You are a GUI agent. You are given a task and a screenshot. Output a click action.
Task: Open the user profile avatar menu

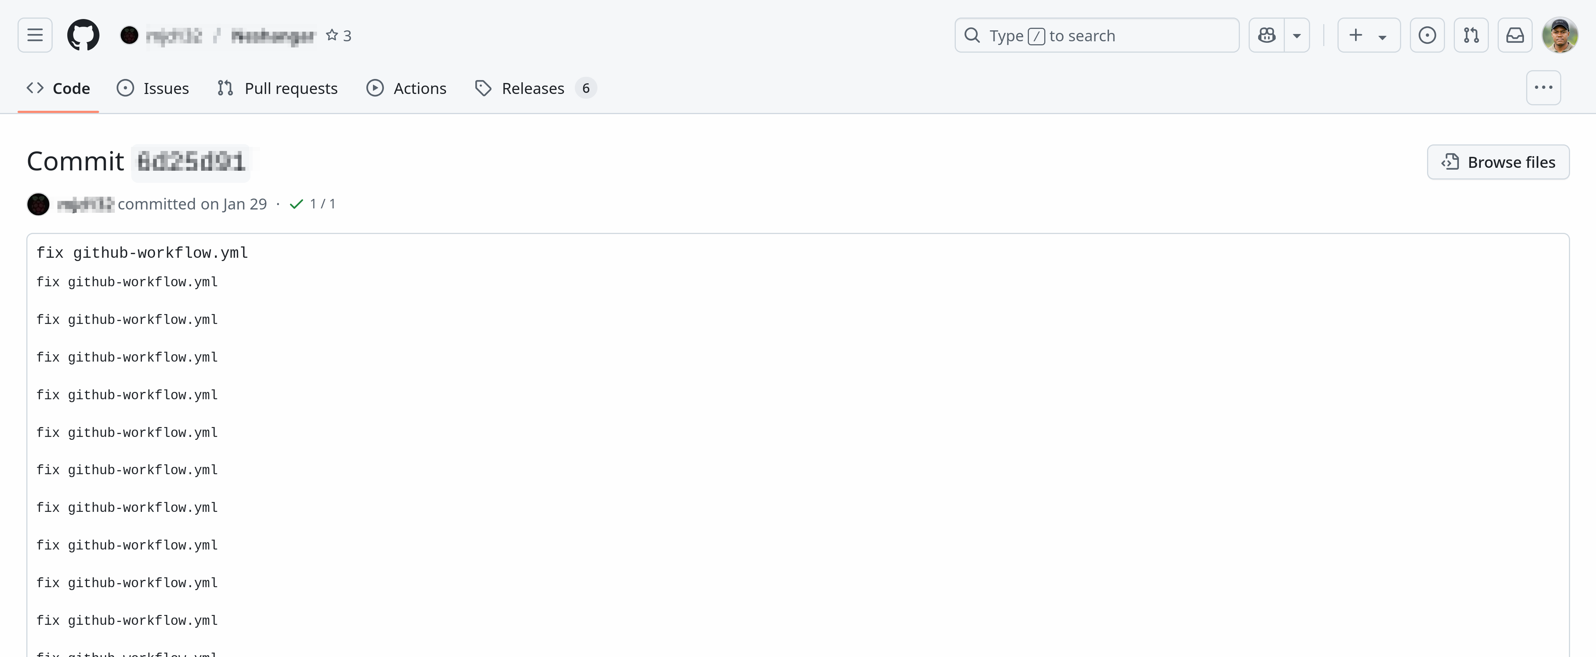pyautogui.click(x=1559, y=35)
